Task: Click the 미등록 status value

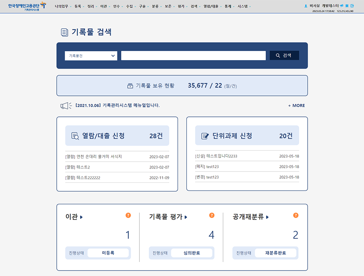Action: (x=108, y=253)
